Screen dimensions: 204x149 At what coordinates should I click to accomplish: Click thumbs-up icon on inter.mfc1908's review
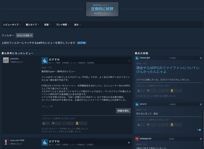[x=45, y=143]
